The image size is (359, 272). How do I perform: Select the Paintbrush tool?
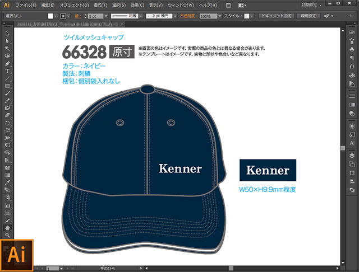pyautogui.click(x=7, y=93)
